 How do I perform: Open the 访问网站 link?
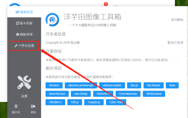tap(177, 20)
